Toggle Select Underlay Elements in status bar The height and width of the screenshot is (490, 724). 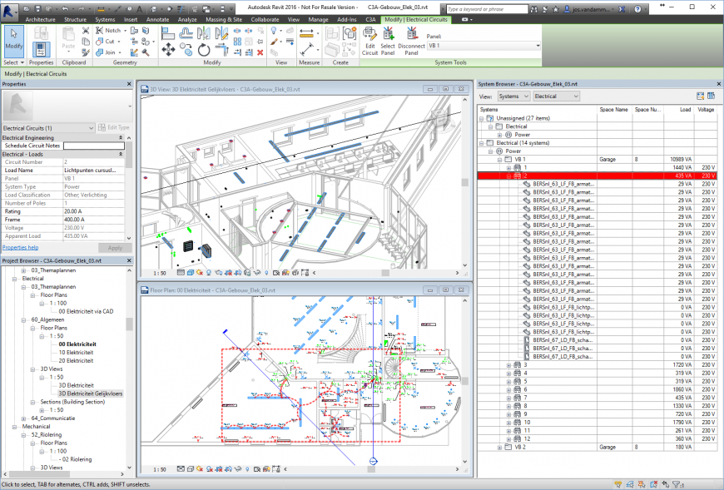pos(630,484)
